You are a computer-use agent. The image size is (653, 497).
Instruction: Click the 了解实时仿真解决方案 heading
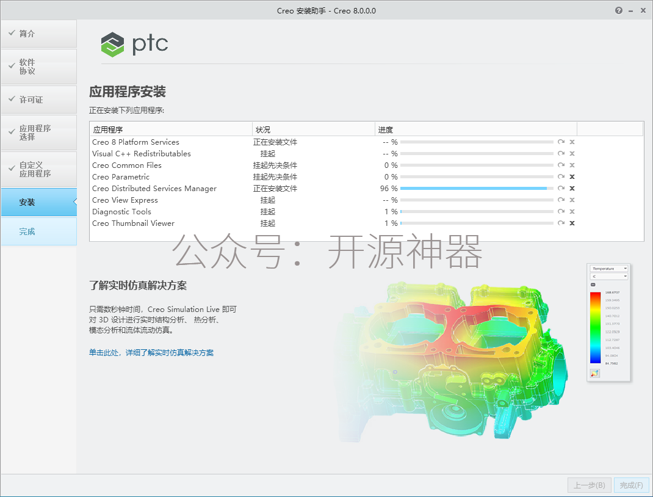pos(138,285)
